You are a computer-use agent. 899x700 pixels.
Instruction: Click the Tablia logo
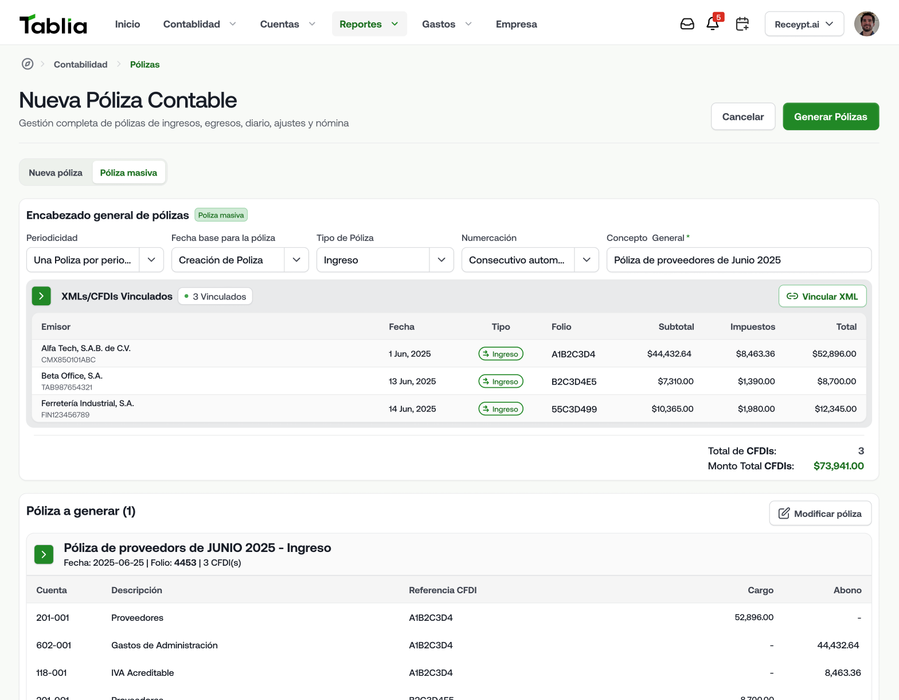53,24
